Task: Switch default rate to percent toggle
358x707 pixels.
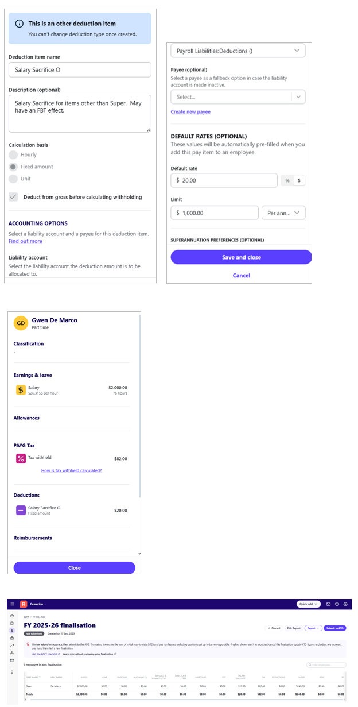Action: pos(287,180)
